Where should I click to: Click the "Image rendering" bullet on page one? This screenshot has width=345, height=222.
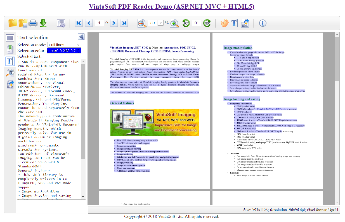click(x=125, y=154)
